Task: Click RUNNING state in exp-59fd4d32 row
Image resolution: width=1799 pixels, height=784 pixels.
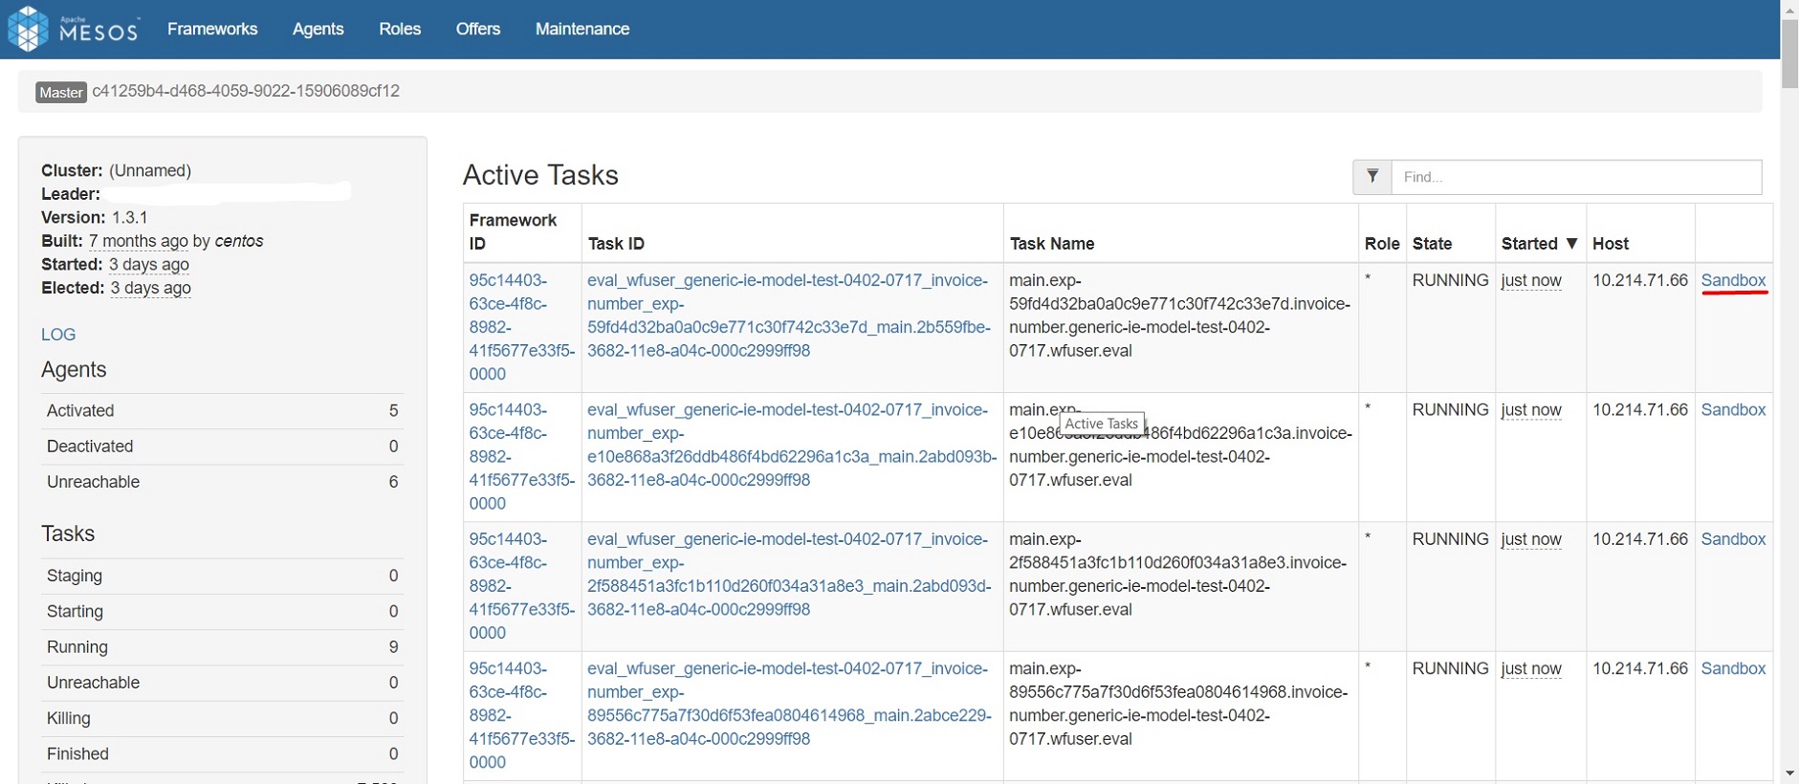Action: point(1450,280)
